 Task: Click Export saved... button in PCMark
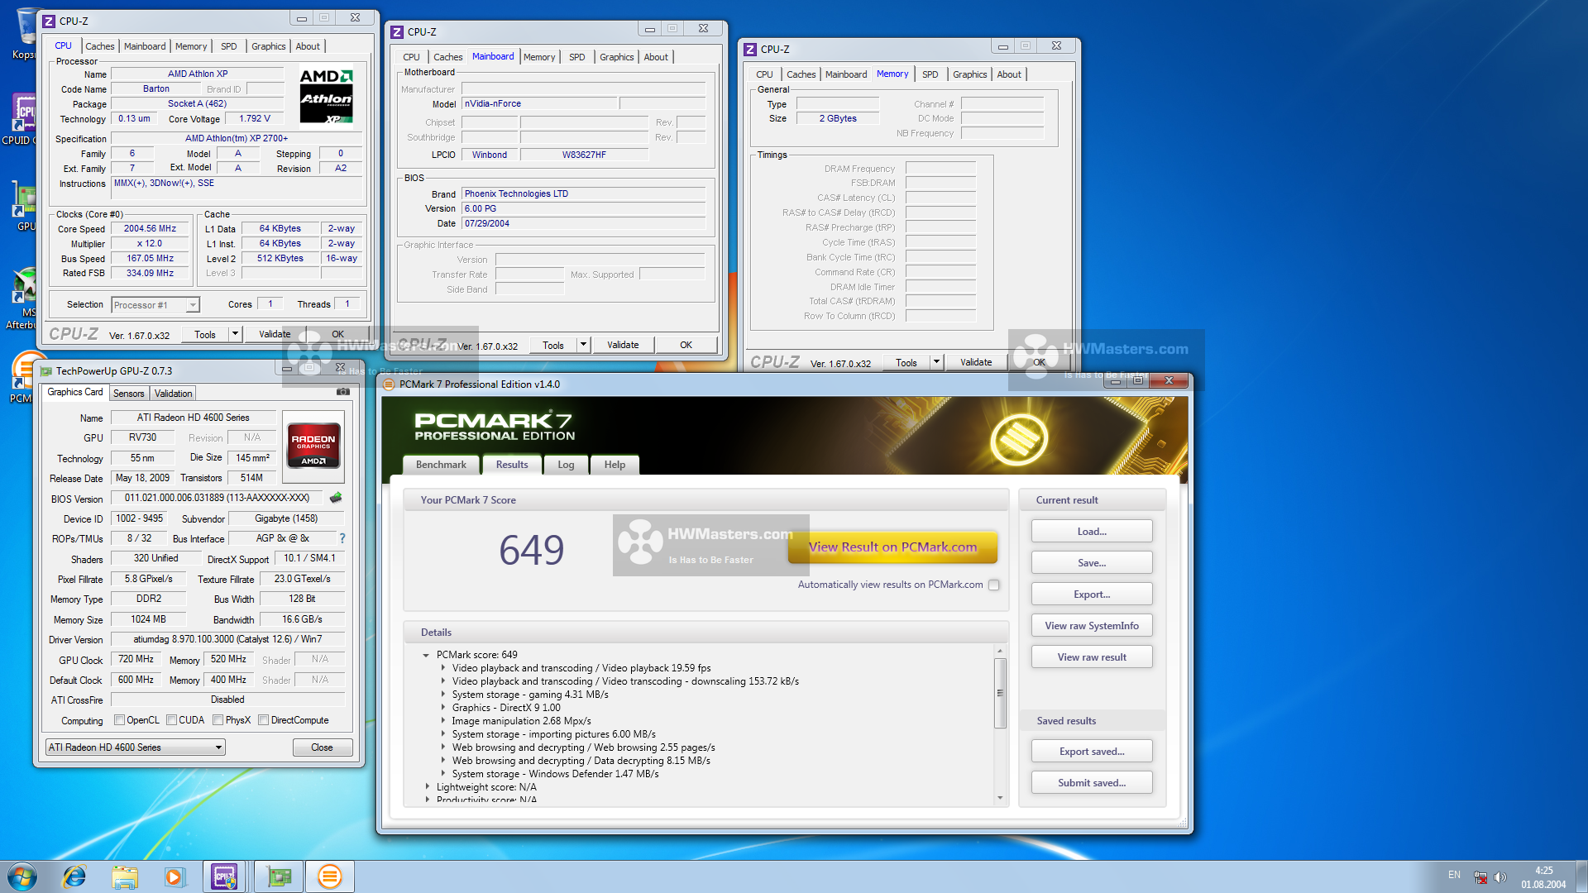(1092, 752)
